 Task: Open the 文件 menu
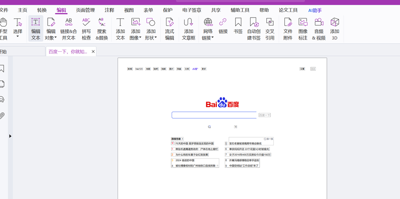(x=4, y=10)
